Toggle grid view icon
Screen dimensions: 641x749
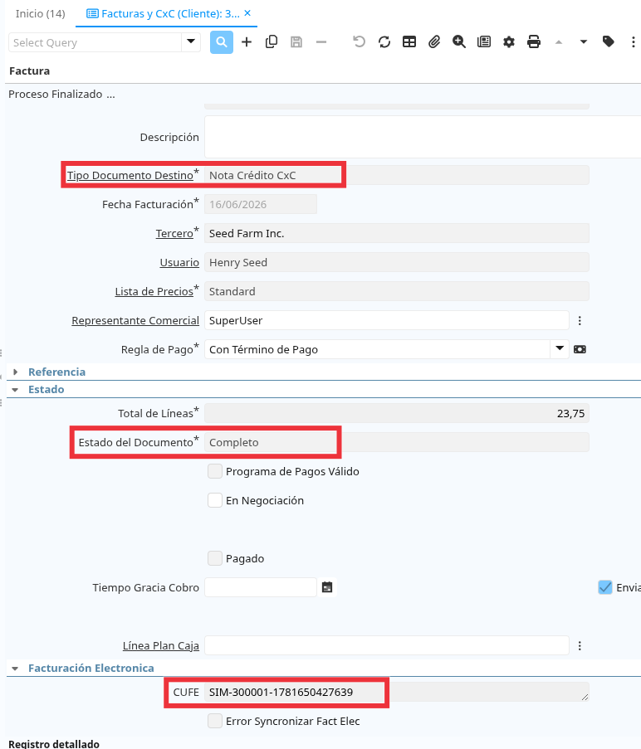point(409,42)
